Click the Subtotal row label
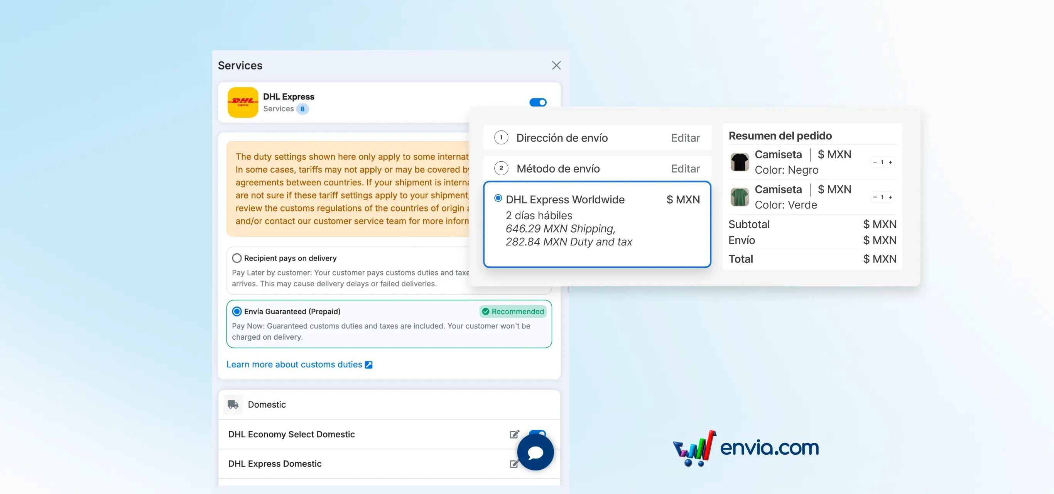Viewport: 1054px width, 494px height. tap(749, 224)
